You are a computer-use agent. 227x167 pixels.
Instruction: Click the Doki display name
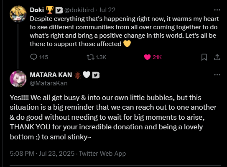[37, 10]
